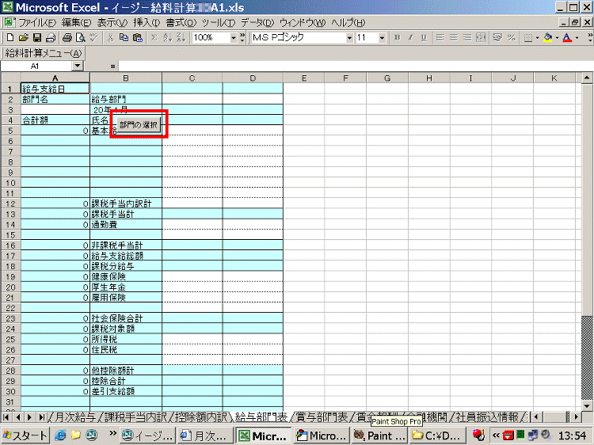Screen dimensions: 594x445
Task: Click the Print icon in toolbar
Action: [67, 37]
